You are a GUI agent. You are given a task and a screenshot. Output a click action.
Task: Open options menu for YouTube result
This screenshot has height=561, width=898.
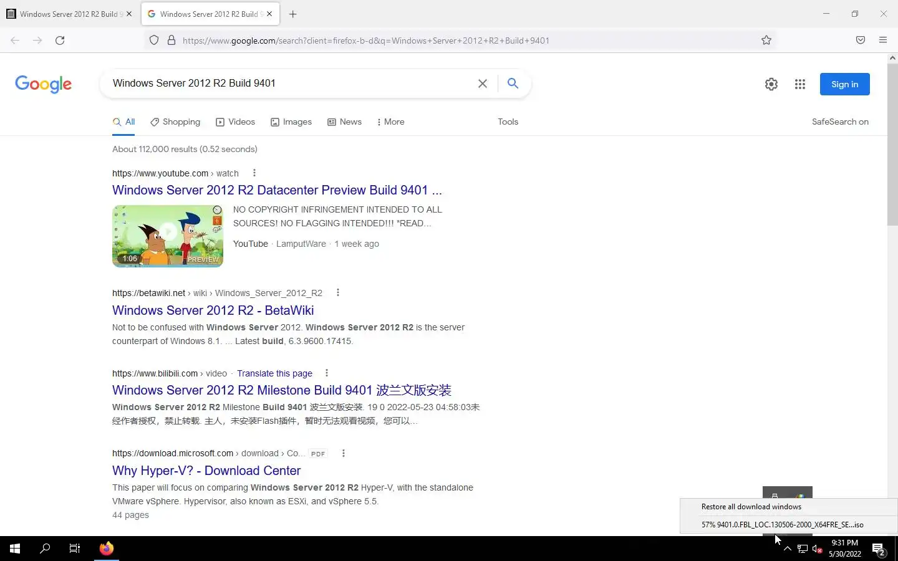click(254, 173)
